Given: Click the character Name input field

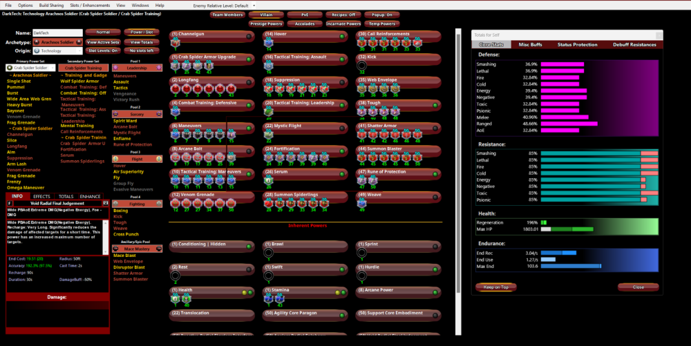Looking at the screenshot, I should click(57, 32).
